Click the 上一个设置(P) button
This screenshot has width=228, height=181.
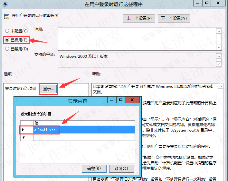(139, 18)
